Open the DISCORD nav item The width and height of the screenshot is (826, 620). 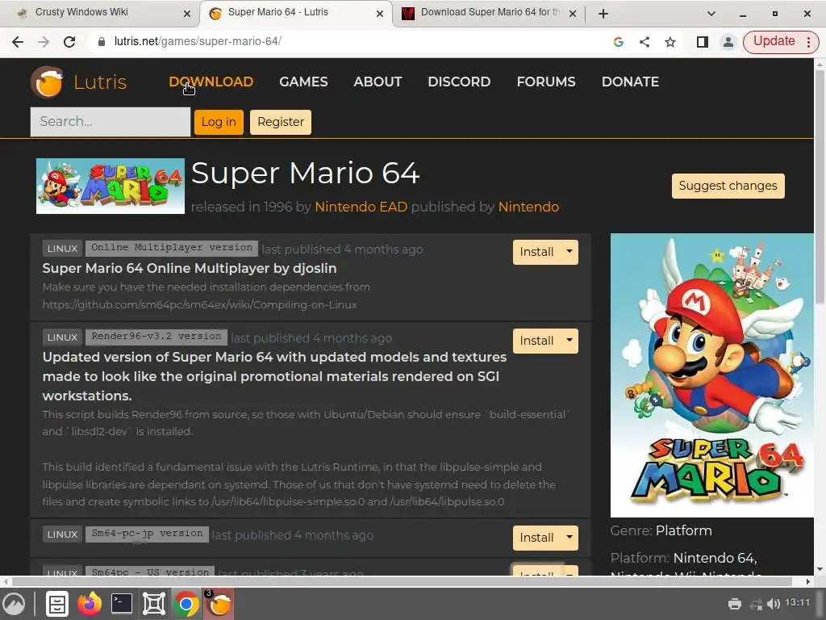point(459,82)
